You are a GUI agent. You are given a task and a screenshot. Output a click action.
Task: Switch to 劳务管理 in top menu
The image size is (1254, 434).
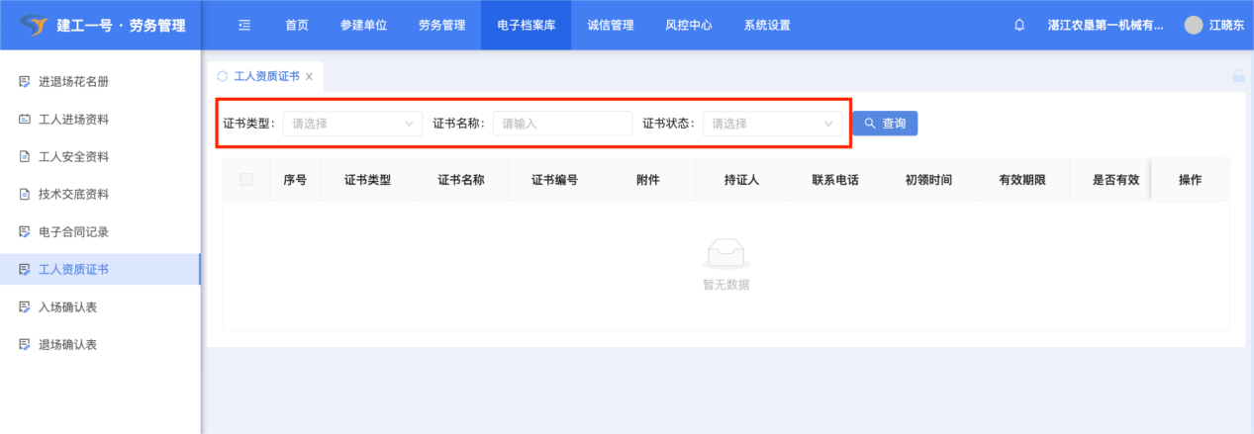click(x=441, y=26)
